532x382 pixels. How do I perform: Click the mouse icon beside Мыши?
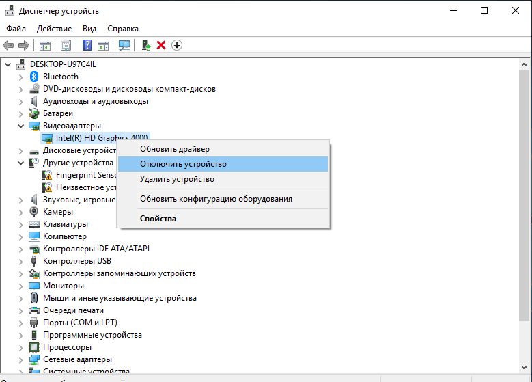[34, 298]
